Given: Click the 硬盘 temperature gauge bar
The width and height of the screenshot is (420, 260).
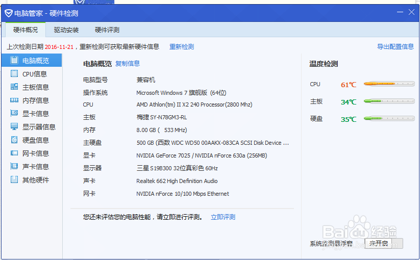Looking at the screenshot, I should [389, 118].
